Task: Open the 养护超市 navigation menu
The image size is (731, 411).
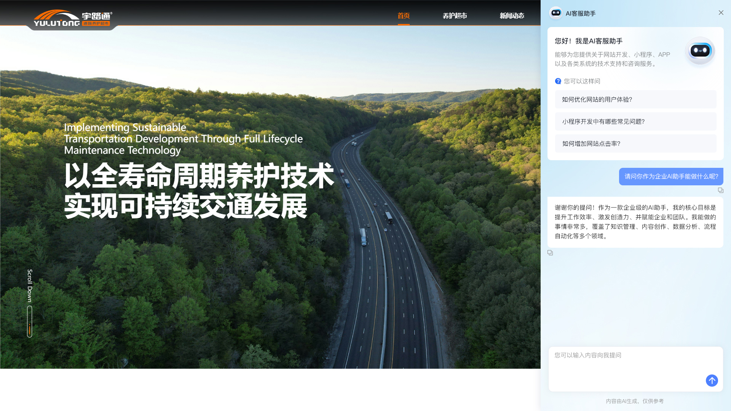Action: [455, 16]
